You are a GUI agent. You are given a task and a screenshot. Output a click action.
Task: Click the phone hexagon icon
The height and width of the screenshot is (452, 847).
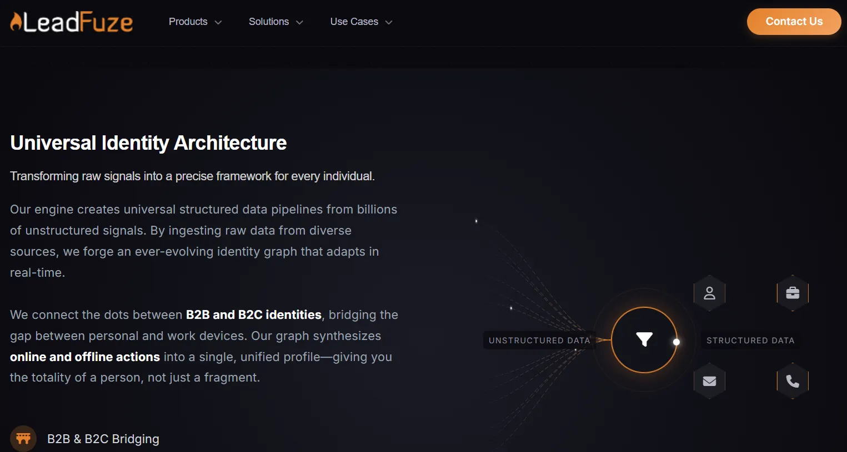793,380
